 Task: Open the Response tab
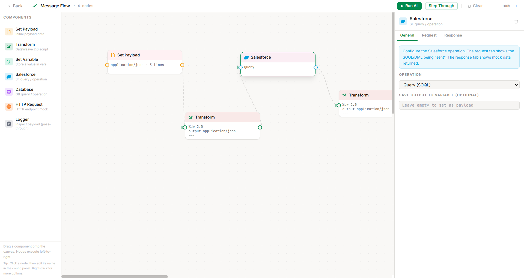click(453, 35)
